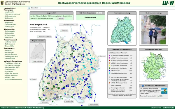Viewport: 175px width, 109px height.
Task: Select the Rheinland-Pfalz region button
Action: click(44, 37)
